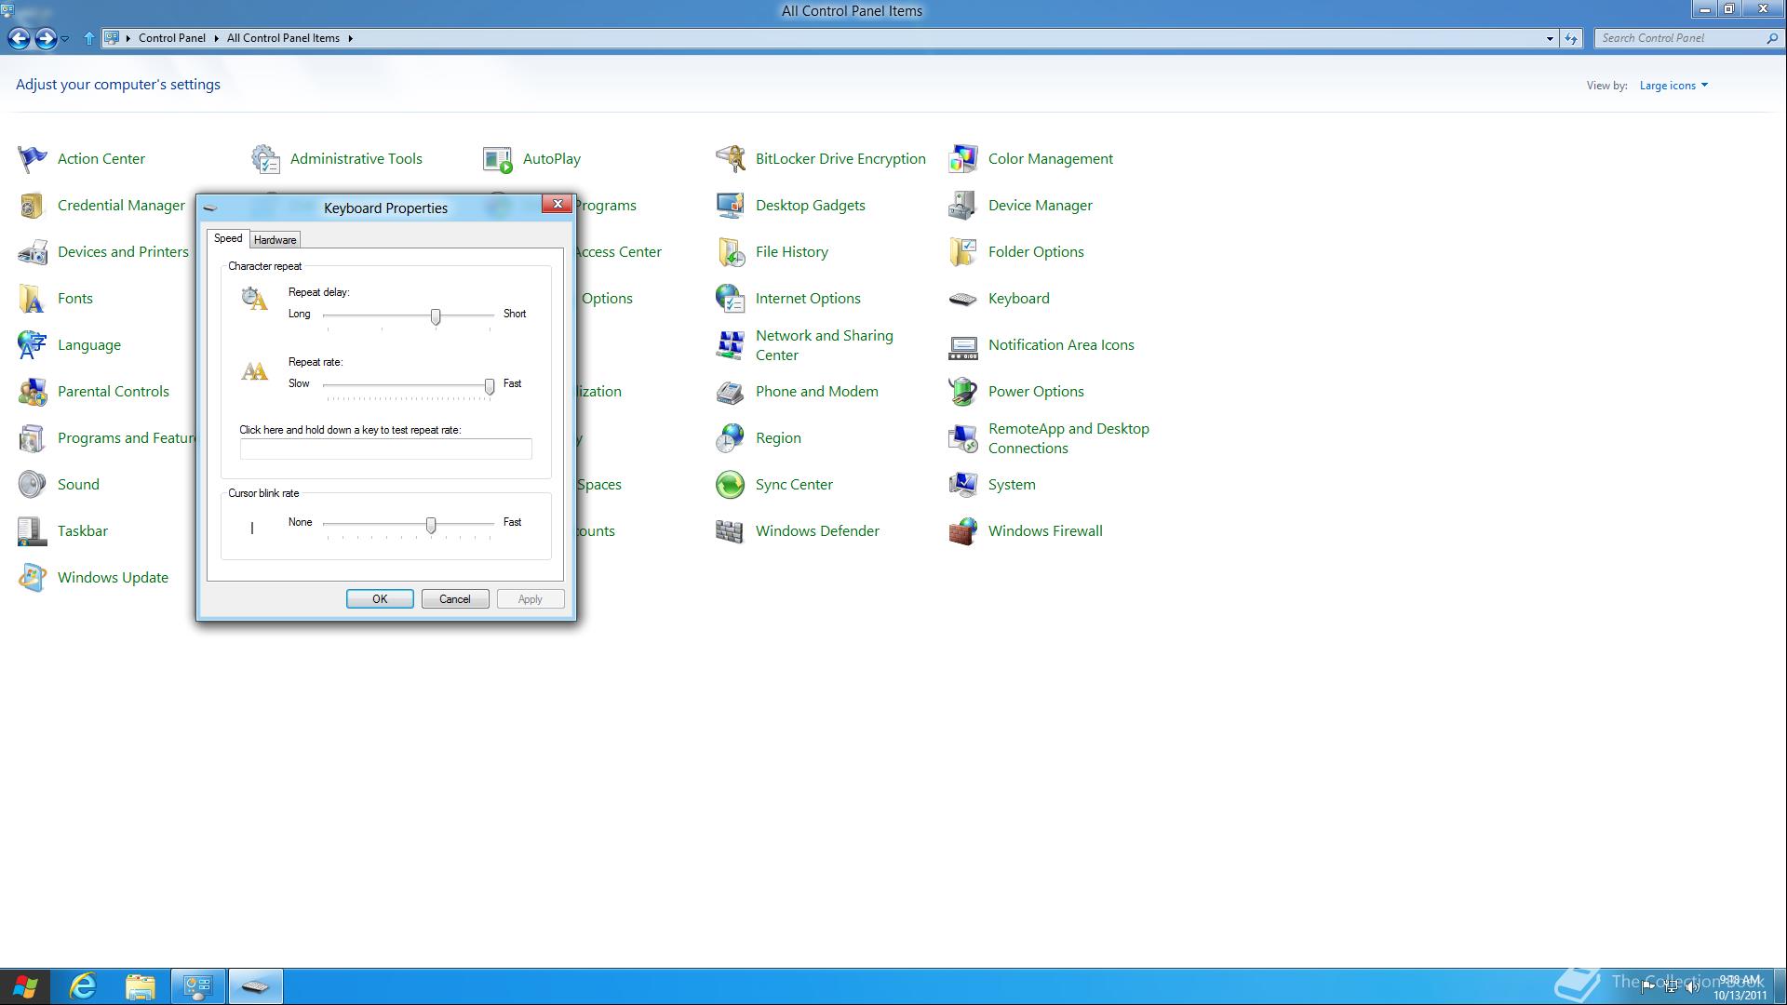Launch Internet Explorer from taskbar
This screenshot has height=1005, width=1787.
pyautogui.click(x=84, y=986)
